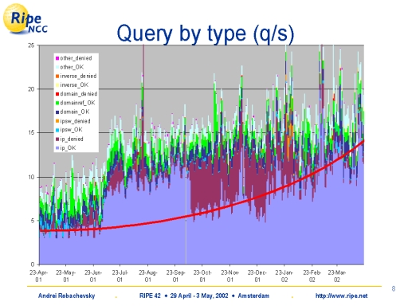Click the y-axis value 15

click(x=31, y=132)
